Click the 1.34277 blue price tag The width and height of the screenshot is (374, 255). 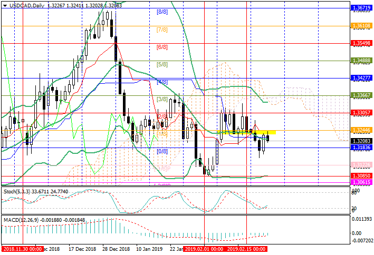[x=362, y=77]
